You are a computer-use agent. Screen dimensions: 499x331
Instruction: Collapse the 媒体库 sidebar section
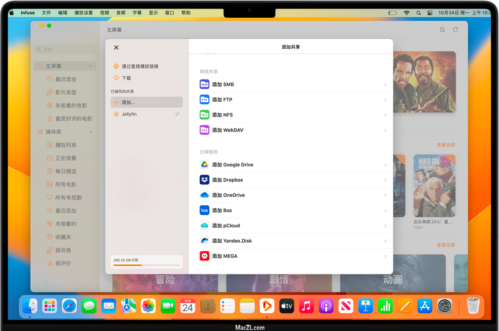tap(91, 132)
